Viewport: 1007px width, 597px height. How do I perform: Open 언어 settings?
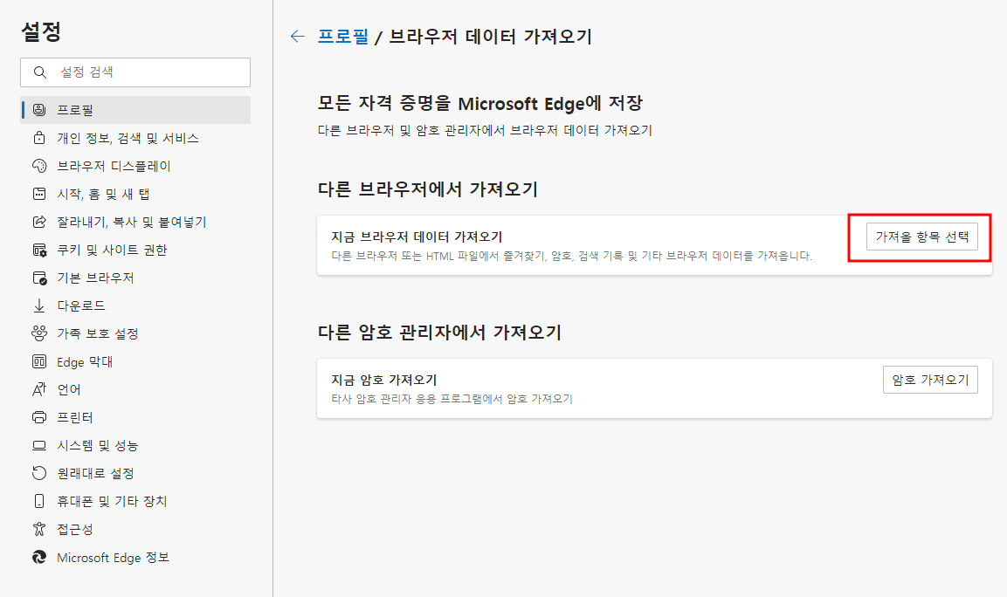point(135,389)
